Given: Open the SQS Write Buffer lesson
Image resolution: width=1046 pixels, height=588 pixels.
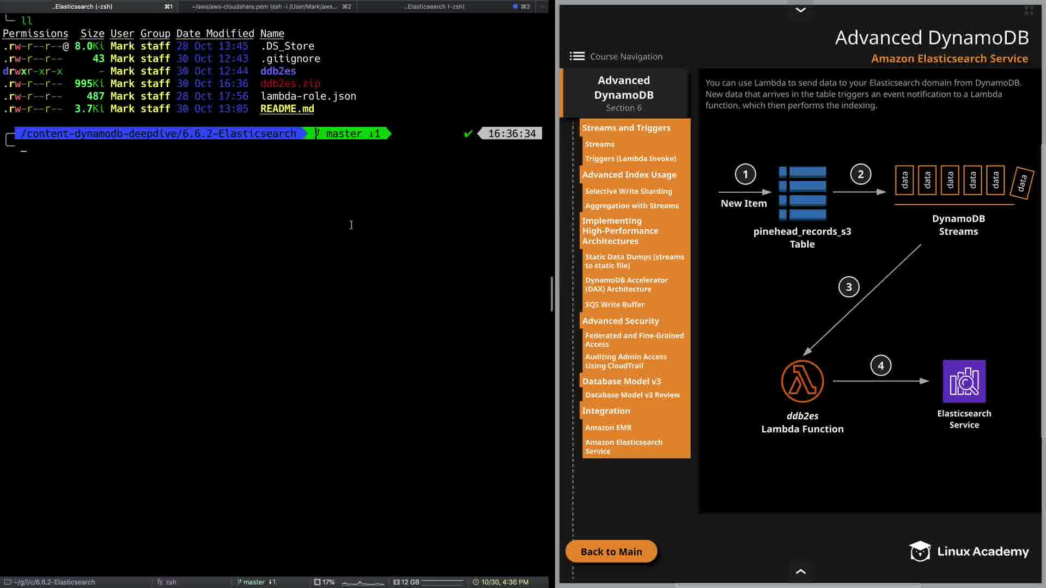Looking at the screenshot, I should tap(615, 304).
